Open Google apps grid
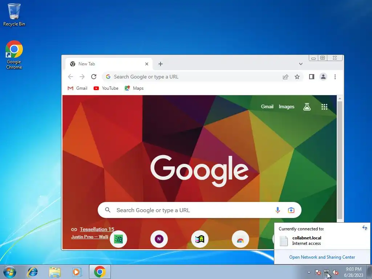This screenshot has width=372, height=279. coord(324,107)
